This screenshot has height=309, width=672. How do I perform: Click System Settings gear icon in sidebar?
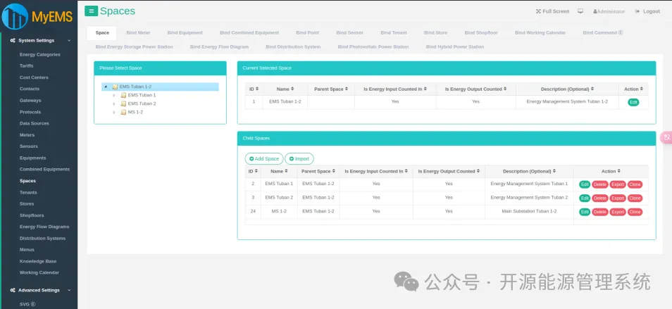click(x=13, y=41)
